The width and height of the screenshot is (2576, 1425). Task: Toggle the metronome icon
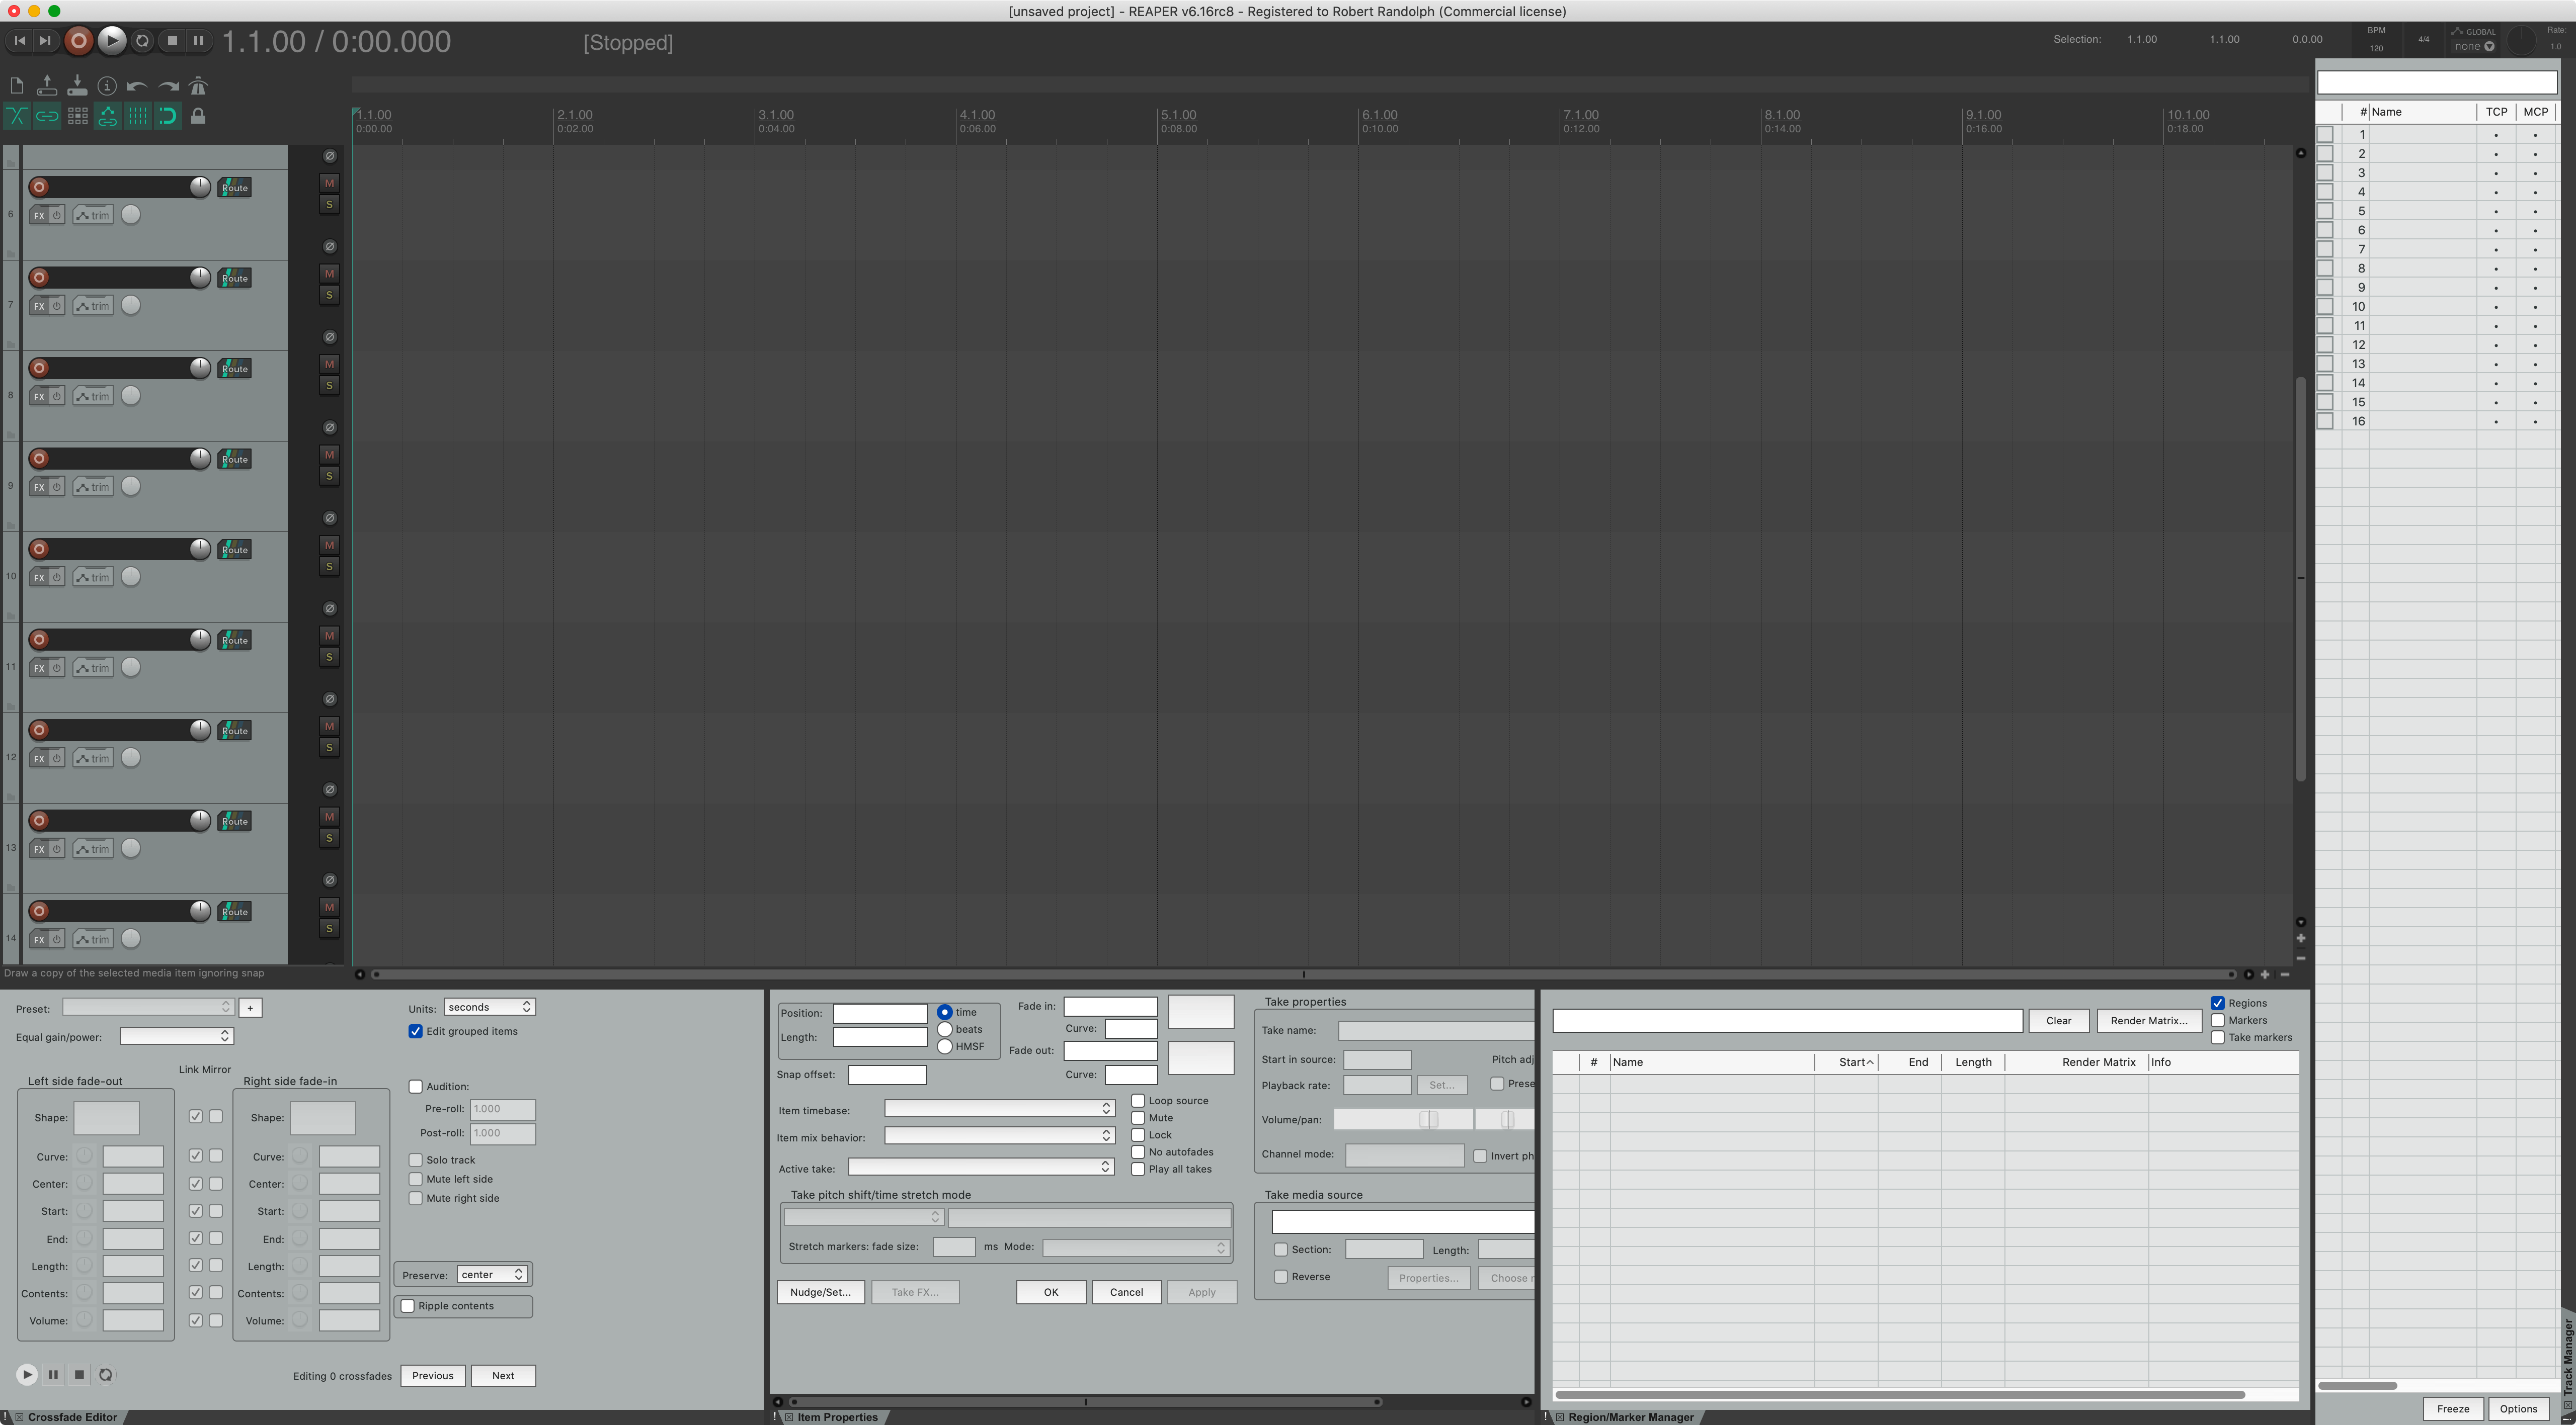point(199,86)
